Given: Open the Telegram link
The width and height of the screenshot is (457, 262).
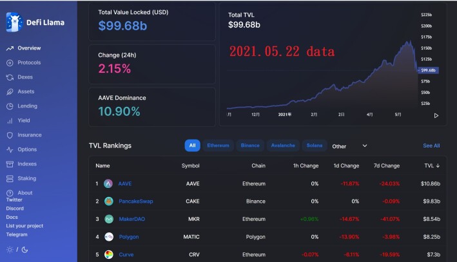Looking at the screenshot, I should pos(17,234).
